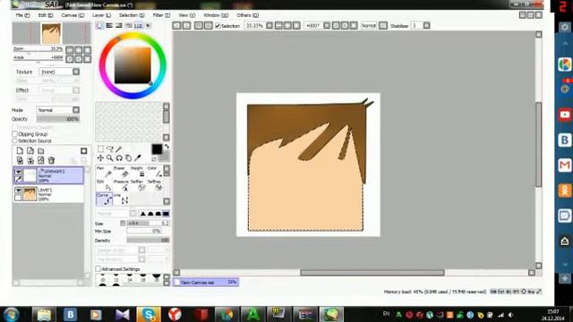Open the Texture dropdown
573x322 pixels.
[76, 72]
